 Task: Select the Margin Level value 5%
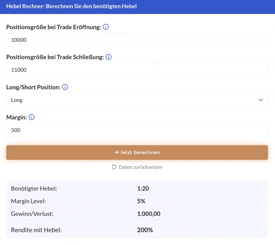click(141, 201)
